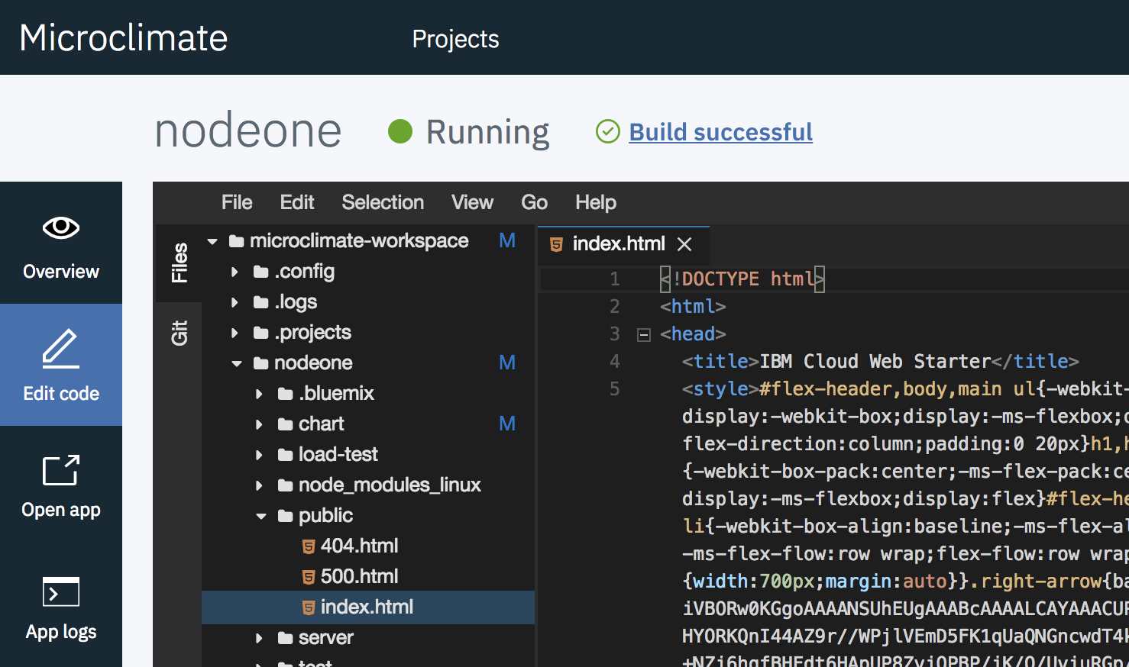Click the HTML5 icon beside 404.html
This screenshot has height=667, width=1129.
[309, 546]
